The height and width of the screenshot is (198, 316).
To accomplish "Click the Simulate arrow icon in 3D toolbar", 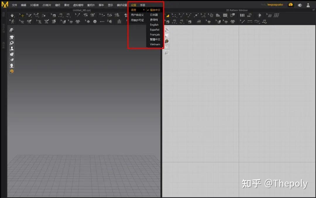I will (x=12, y=15).
